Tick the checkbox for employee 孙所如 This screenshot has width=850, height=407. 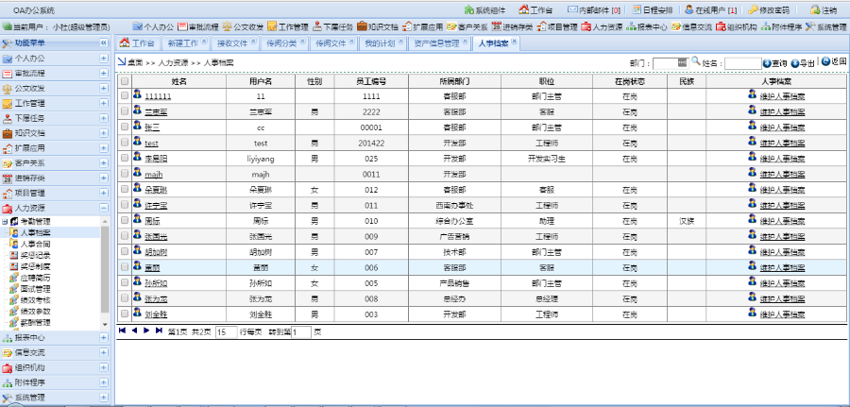125,282
